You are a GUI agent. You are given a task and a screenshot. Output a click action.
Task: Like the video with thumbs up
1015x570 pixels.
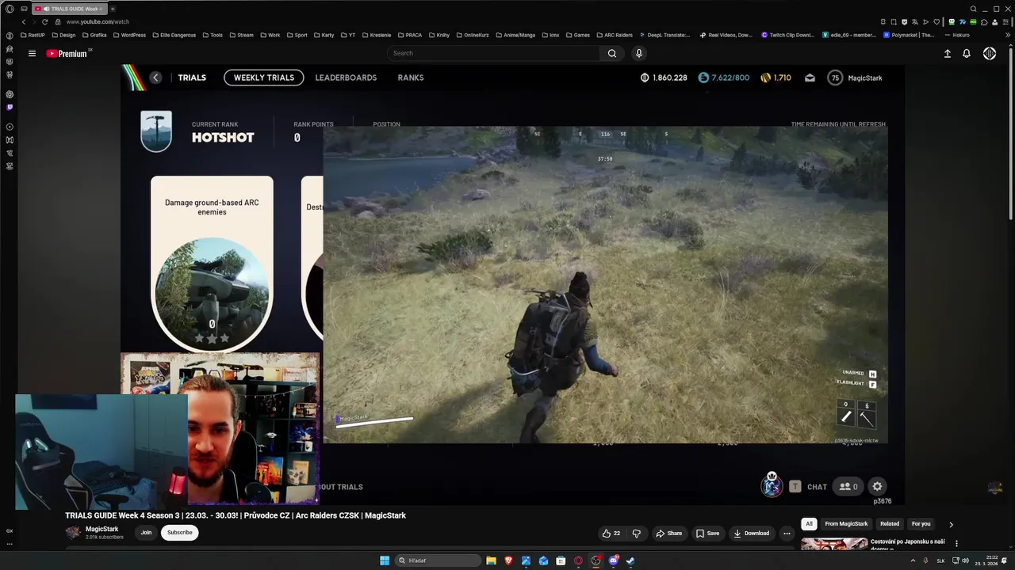pyautogui.click(x=611, y=533)
